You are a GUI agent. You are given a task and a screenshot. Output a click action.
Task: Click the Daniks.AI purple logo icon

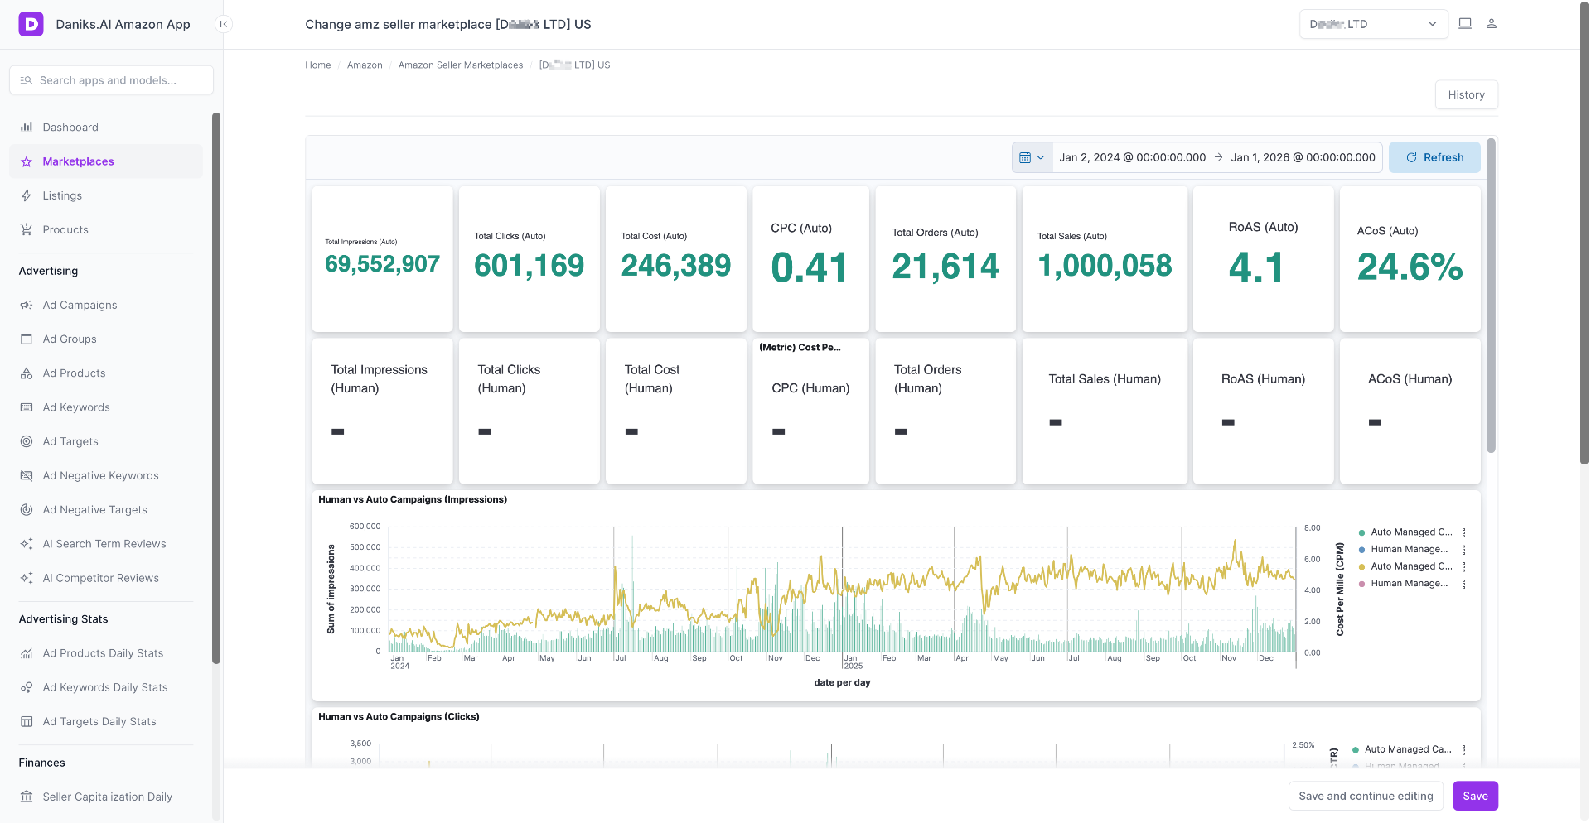click(x=31, y=24)
